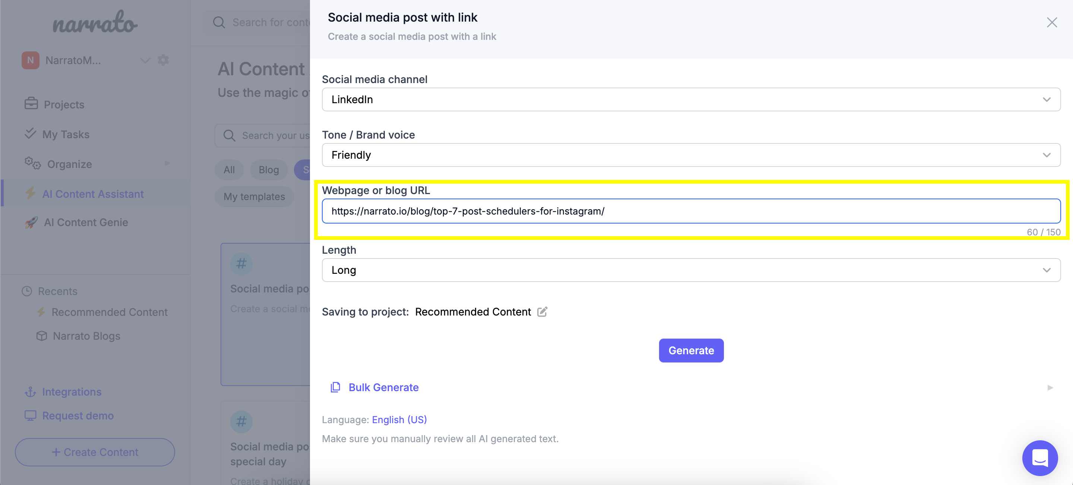Click the Recommended Content project name
The height and width of the screenshot is (485, 1073).
click(x=473, y=312)
